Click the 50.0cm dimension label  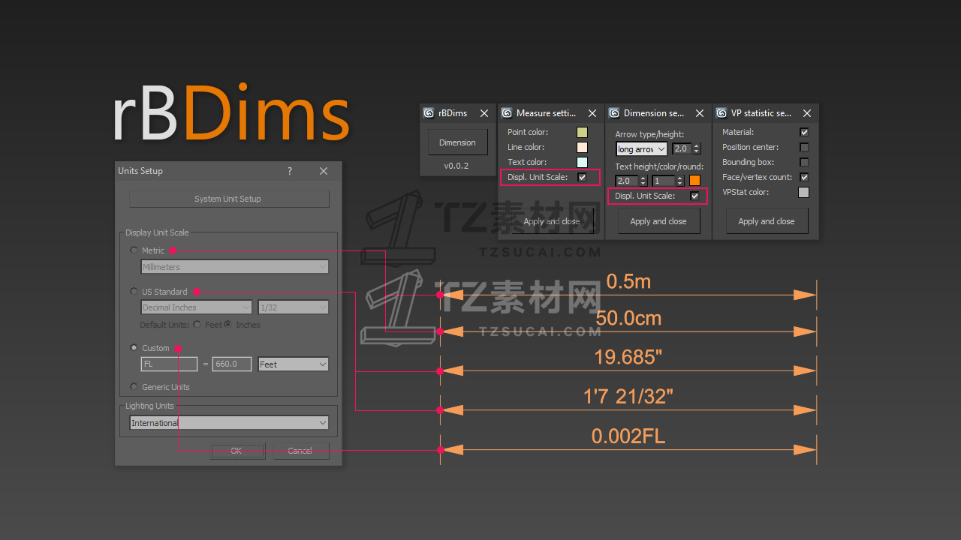[628, 318]
